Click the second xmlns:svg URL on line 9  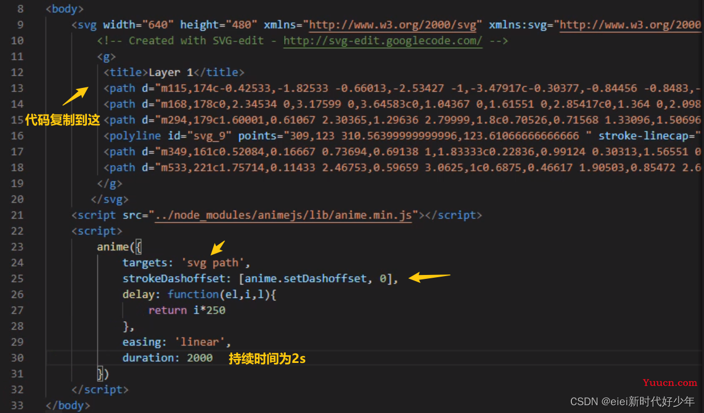click(x=630, y=24)
